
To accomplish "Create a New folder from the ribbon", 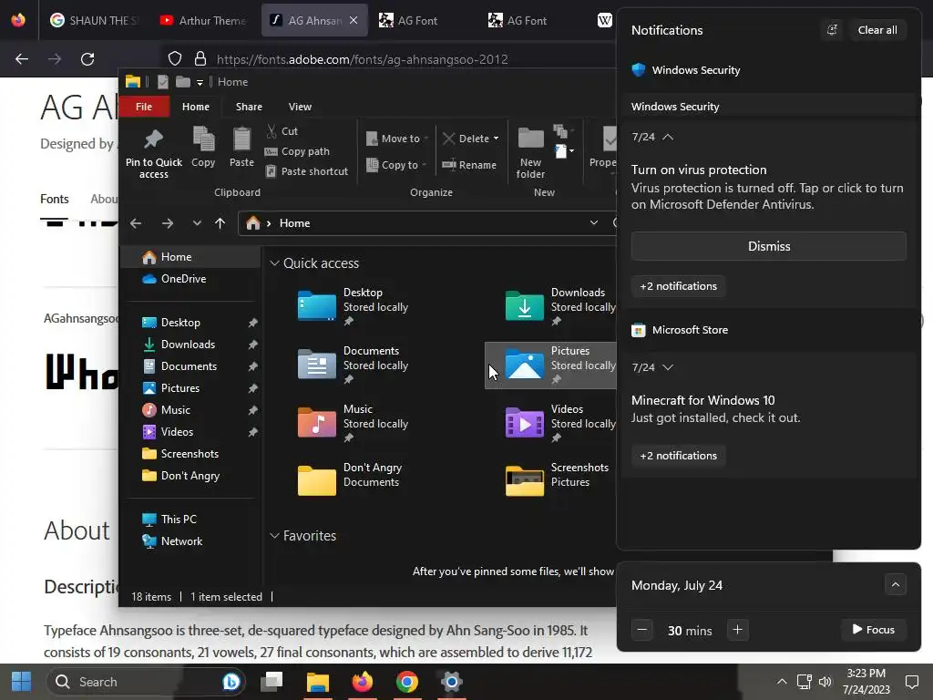I will click(x=530, y=152).
